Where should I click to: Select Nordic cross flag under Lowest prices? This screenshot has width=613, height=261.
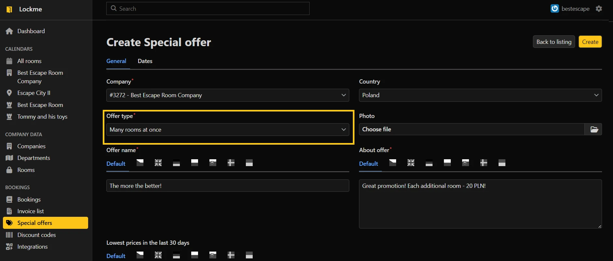[231, 255]
